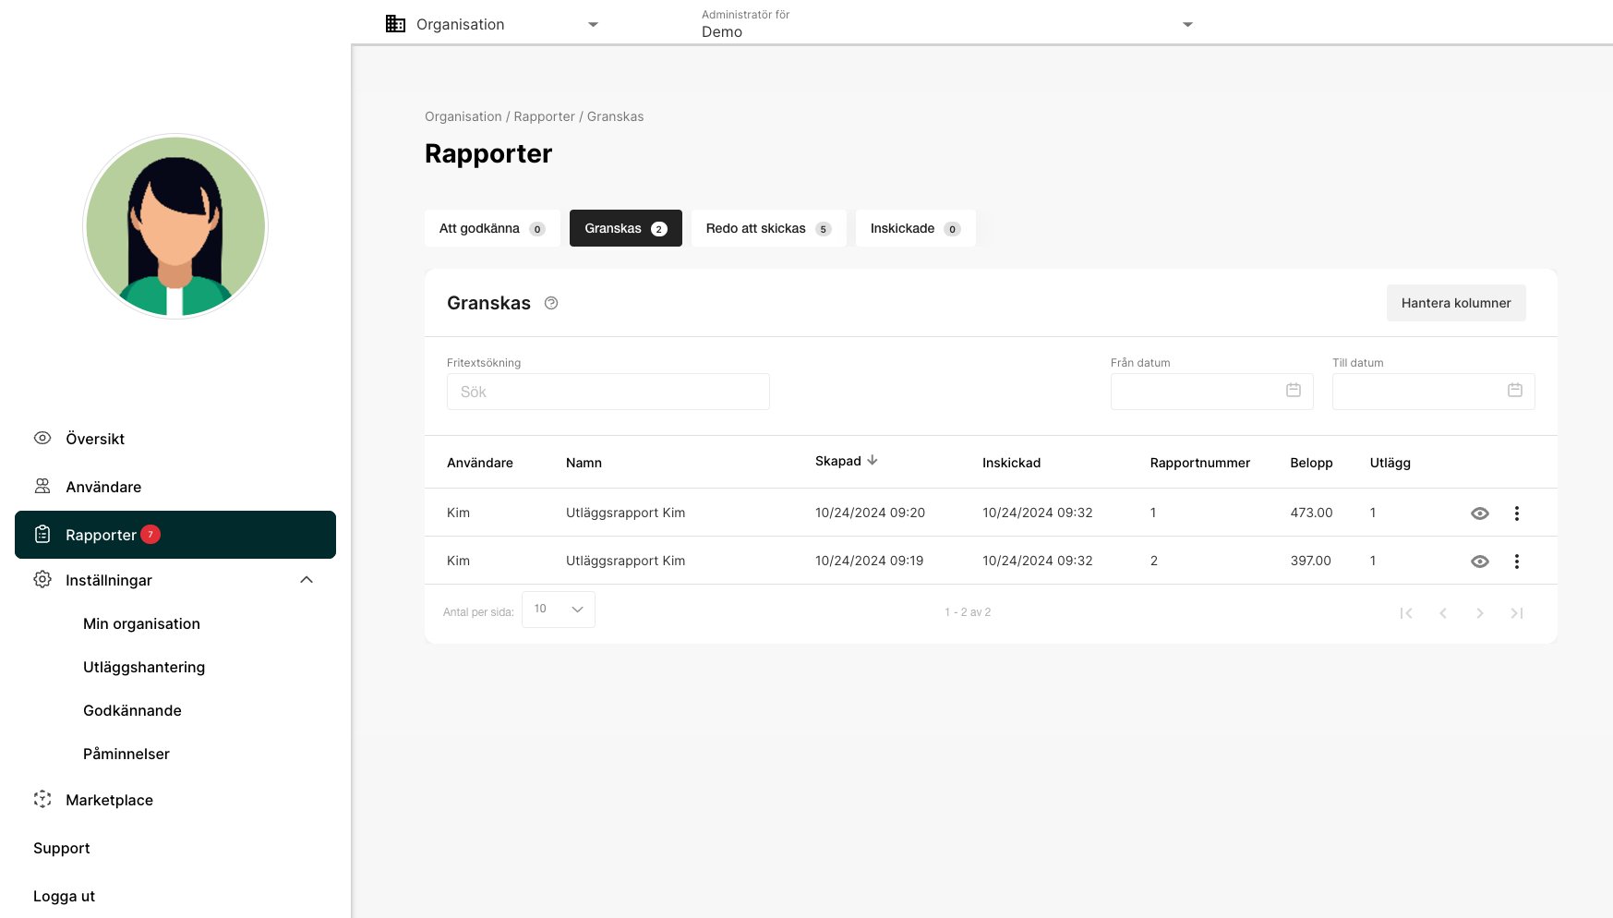Switch to the Att godkänna tab
Viewport: 1613px width, 918px height.
[492, 228]
